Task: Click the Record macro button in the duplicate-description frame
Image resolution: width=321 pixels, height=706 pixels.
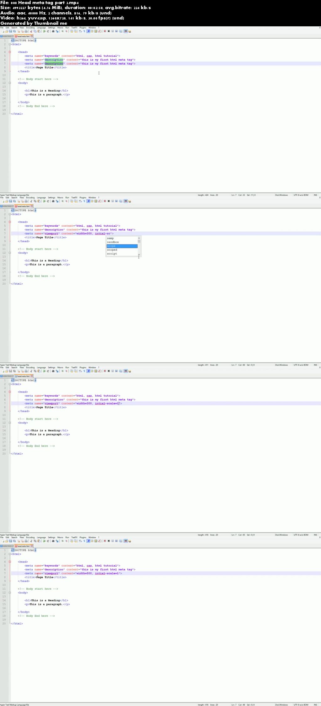Action: (105, 31)
